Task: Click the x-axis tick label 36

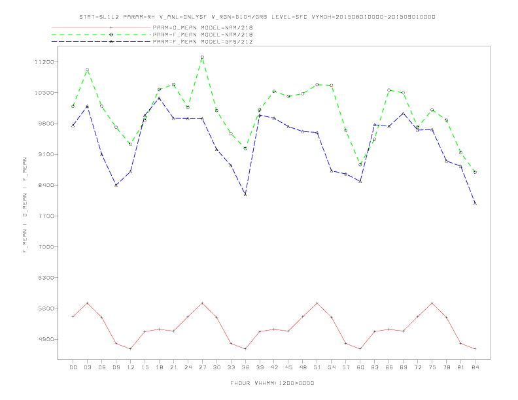Action: point(245,367)
